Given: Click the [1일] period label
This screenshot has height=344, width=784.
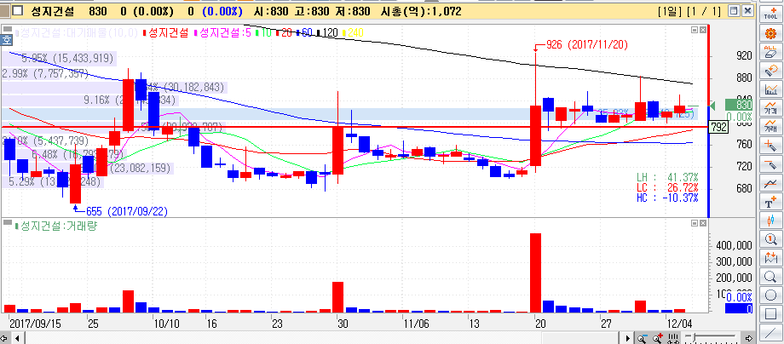Looking at the screenshot, I should [x=671, y=11].
